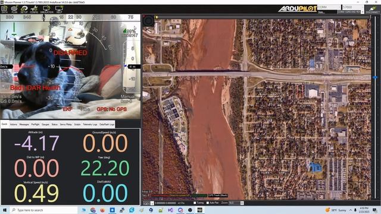Viewport: 381px width, 214px height.
Task: Switch to the Messages tab
Action: [x=24, y=124]
